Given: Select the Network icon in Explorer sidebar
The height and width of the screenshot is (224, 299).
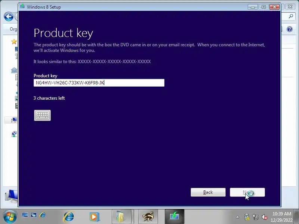Looking at the screenshot, I should [x=14, y=134].
